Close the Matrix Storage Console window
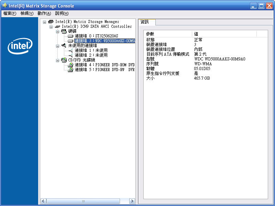Viewport: 275px width, 206px height. (x=269, y=6)
